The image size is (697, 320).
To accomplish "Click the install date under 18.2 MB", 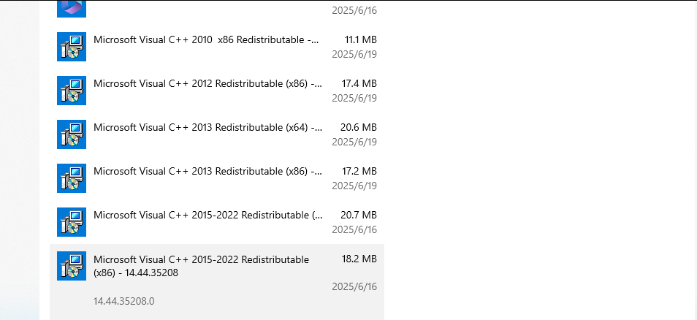I will pos(354,288).
